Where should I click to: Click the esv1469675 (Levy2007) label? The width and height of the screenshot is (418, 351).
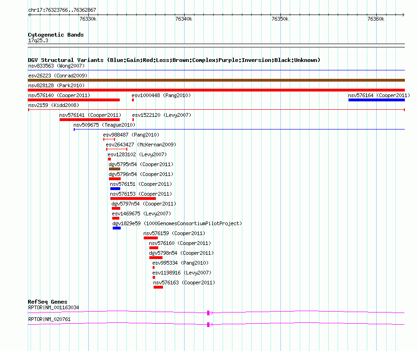pos(141,214)
